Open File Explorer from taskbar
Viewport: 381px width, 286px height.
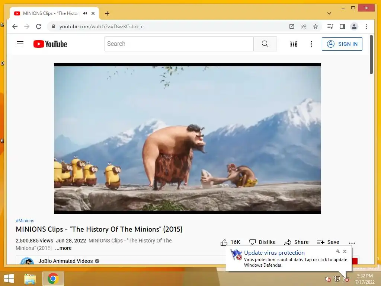pyautogui.click(x=30, y=279)
